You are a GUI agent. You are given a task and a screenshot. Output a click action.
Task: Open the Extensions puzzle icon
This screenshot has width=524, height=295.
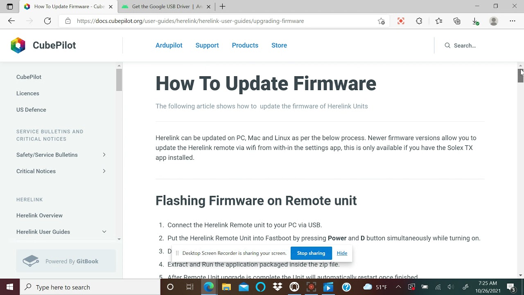[419, 21]
